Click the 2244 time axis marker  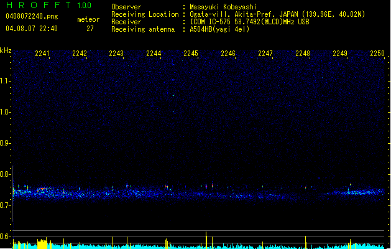click(x=154, y=54)
